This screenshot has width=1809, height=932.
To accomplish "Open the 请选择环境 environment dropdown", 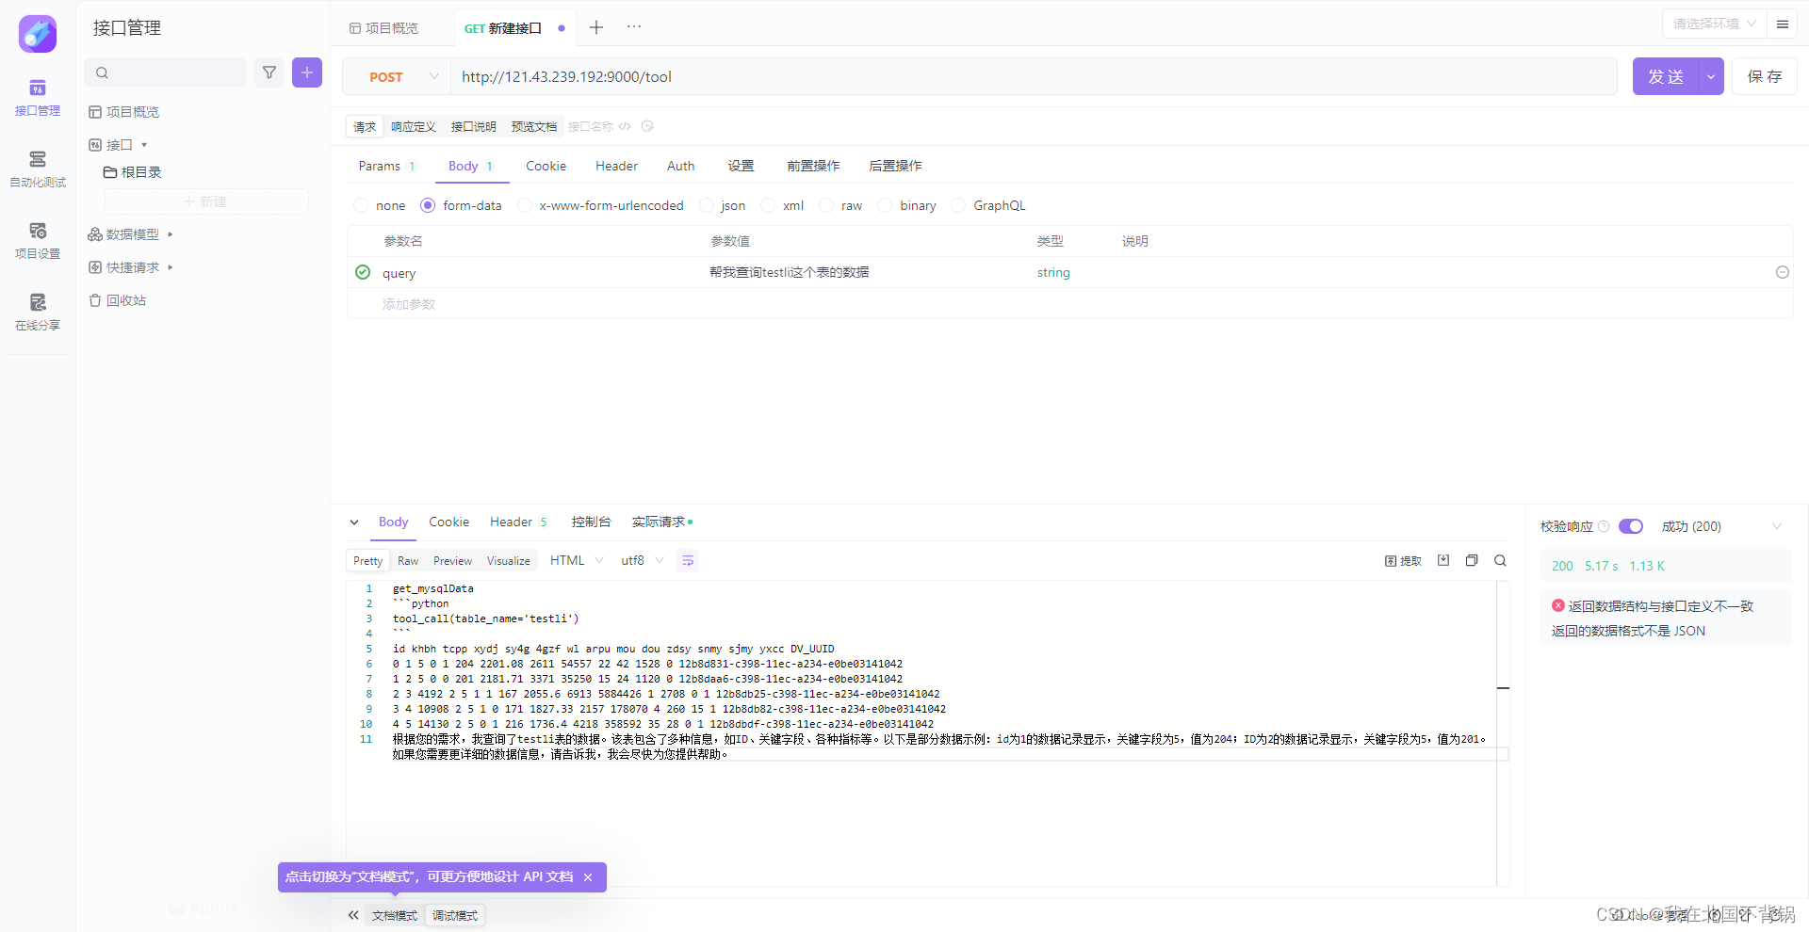I will 1715,24.
